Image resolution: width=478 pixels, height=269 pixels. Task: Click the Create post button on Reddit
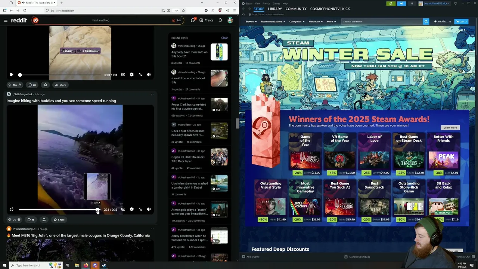click(x=207, y=20)
